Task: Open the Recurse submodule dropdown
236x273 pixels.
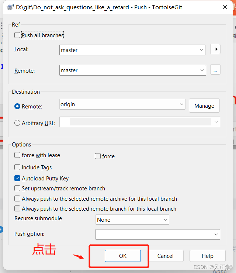Action: (x=165, y=220)
